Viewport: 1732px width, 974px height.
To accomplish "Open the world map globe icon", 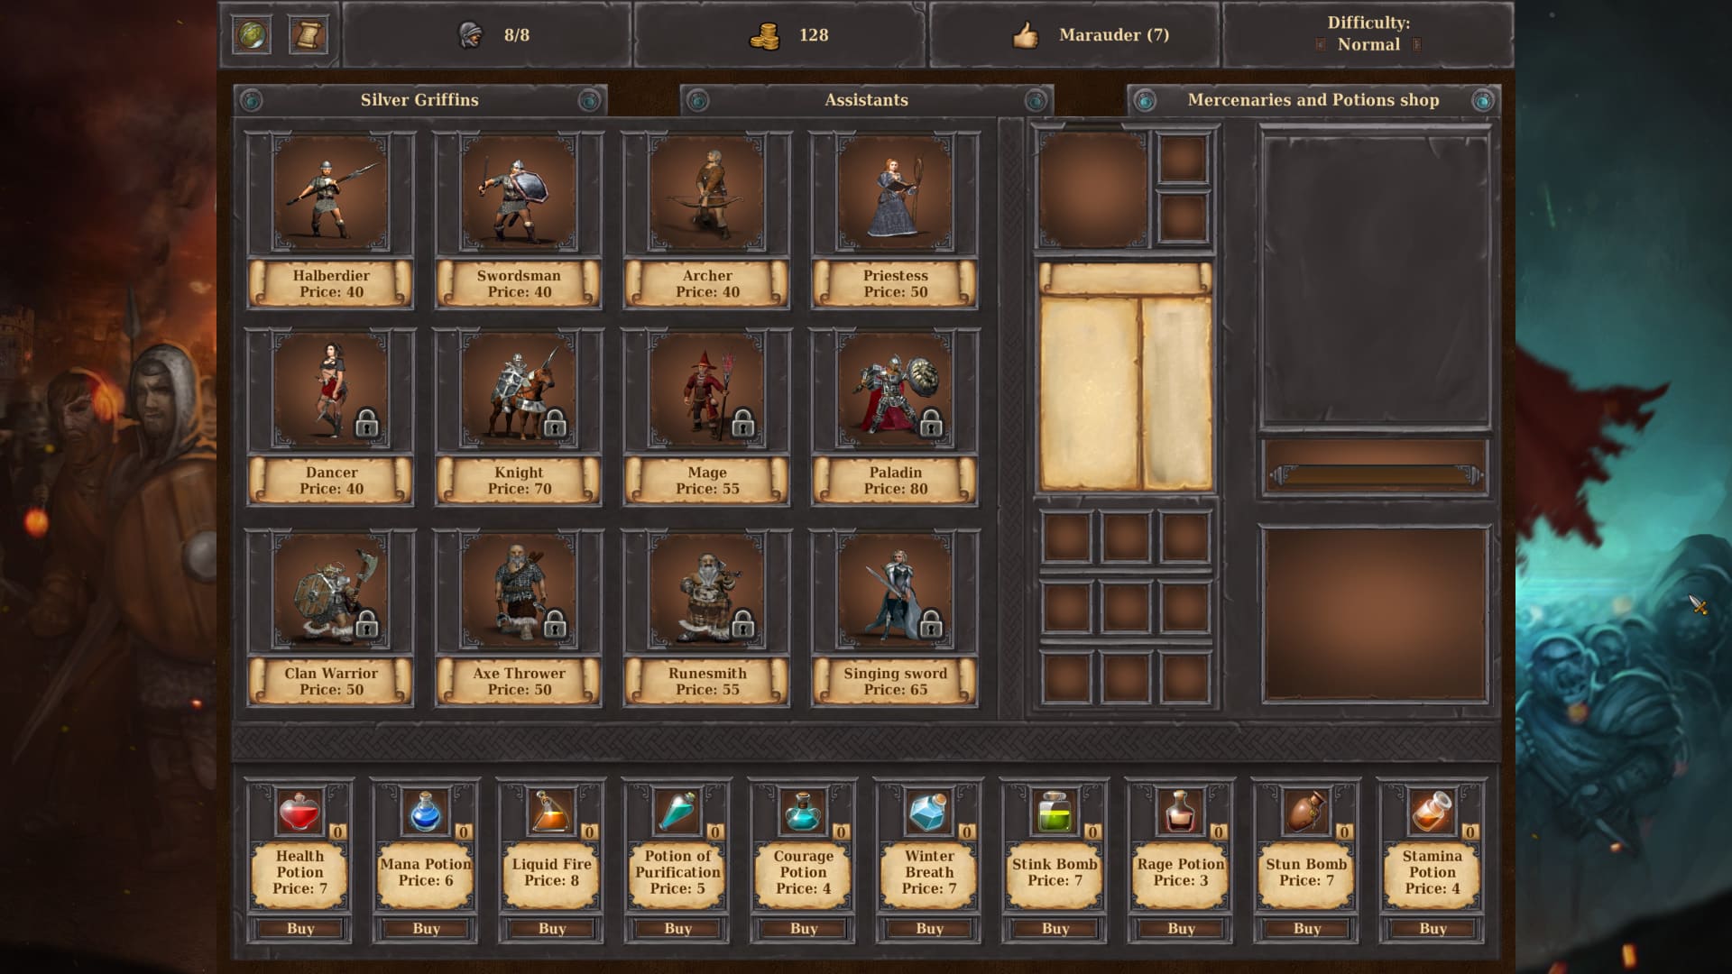I will point(252,36).
